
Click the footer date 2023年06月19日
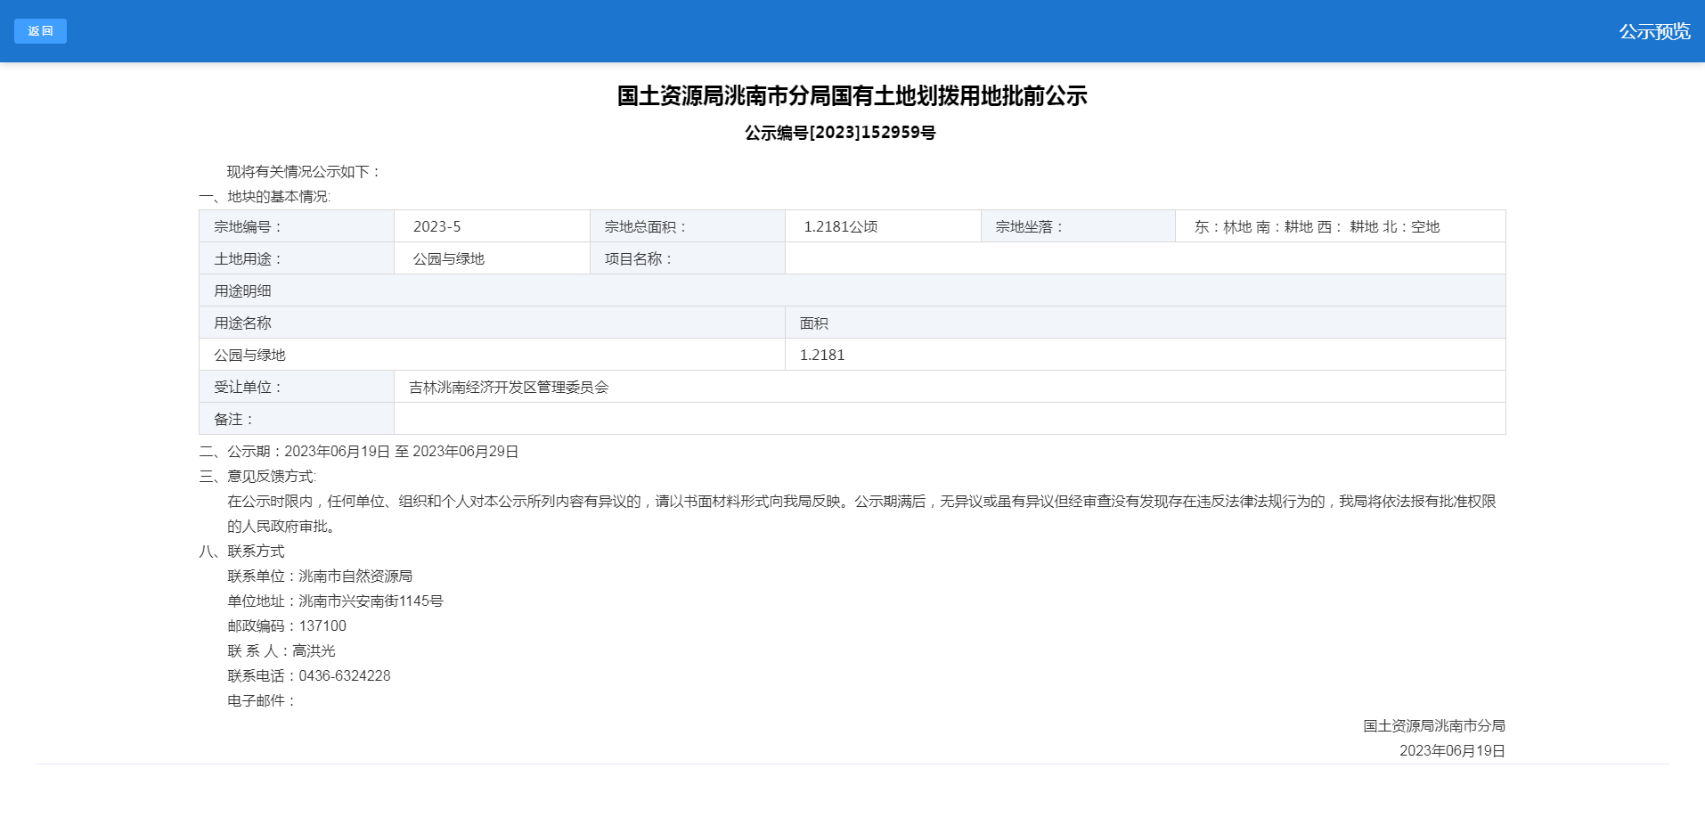tap(1452, 750)
